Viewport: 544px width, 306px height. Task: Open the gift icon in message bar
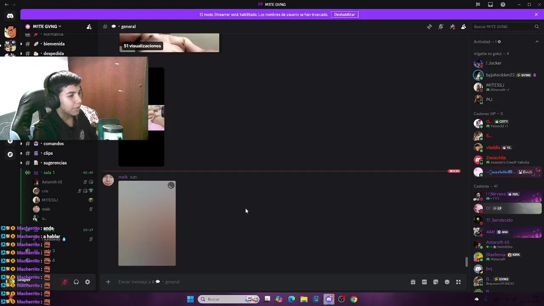(x=413, y=282)
